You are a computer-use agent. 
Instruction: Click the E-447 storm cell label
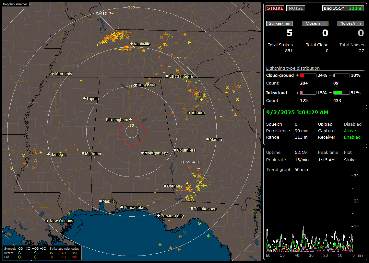pyautogui.click(x=179, y=58)
